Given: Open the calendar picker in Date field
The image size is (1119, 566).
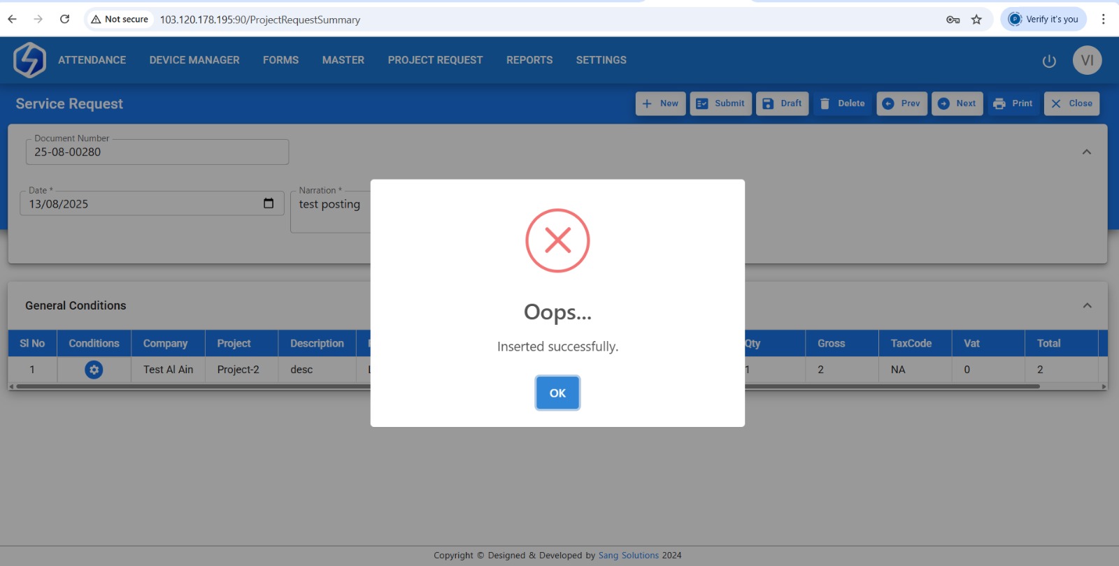Looking at the screenshot, I should pyautogui.click(x=269, y=203).
